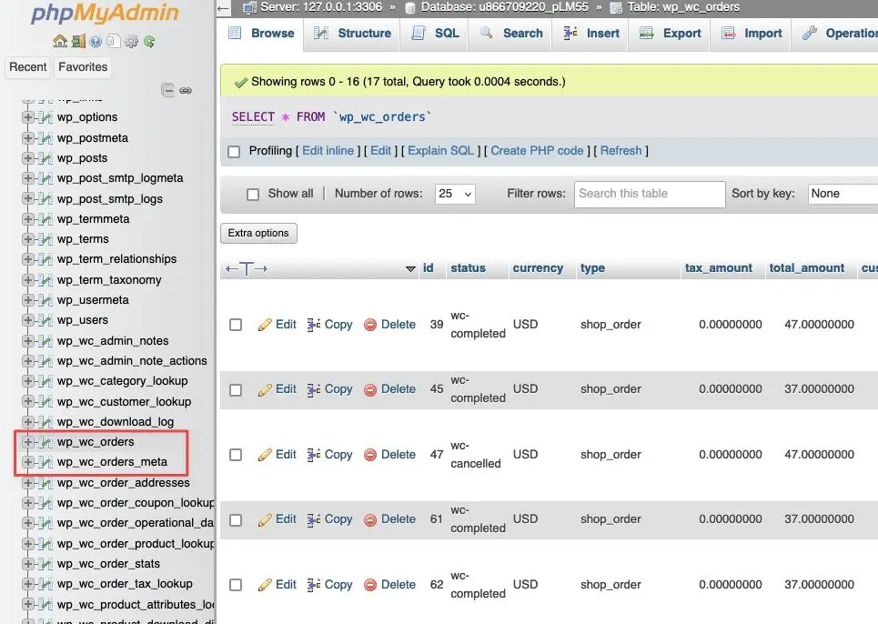Switch to the Structure tab
Viewport: 878px width, 624px height.
(x=351, y=34)
